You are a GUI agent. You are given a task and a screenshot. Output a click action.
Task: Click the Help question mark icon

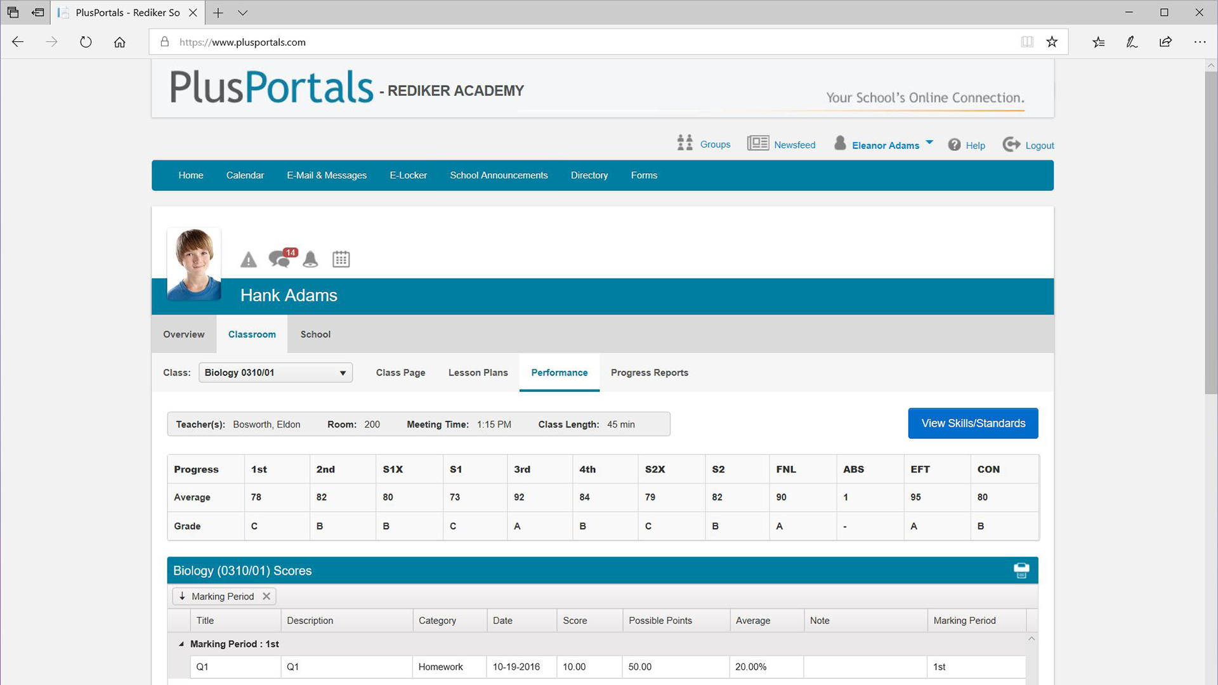[x=954, y=145]
